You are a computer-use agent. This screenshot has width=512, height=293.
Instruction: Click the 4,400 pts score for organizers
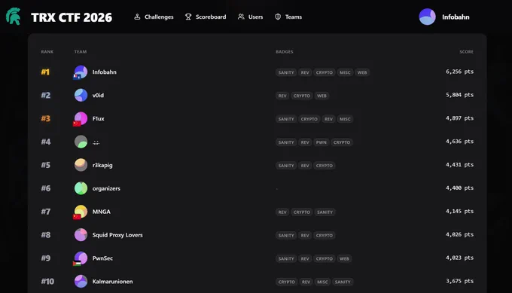459,188
